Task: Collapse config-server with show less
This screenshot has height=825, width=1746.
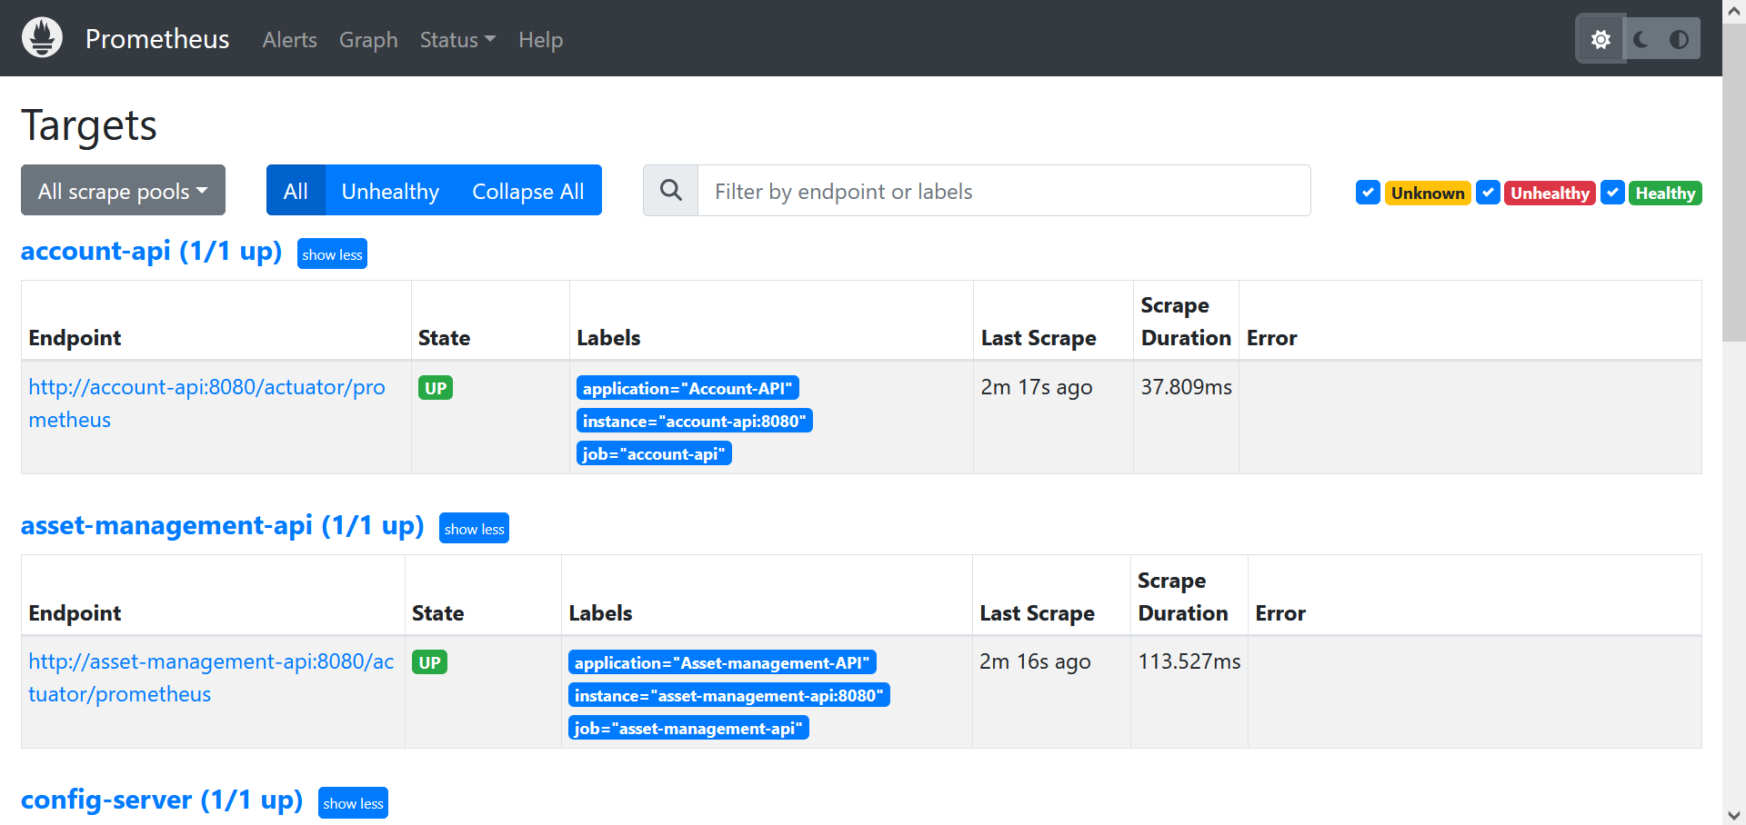Action: (353, 803)
